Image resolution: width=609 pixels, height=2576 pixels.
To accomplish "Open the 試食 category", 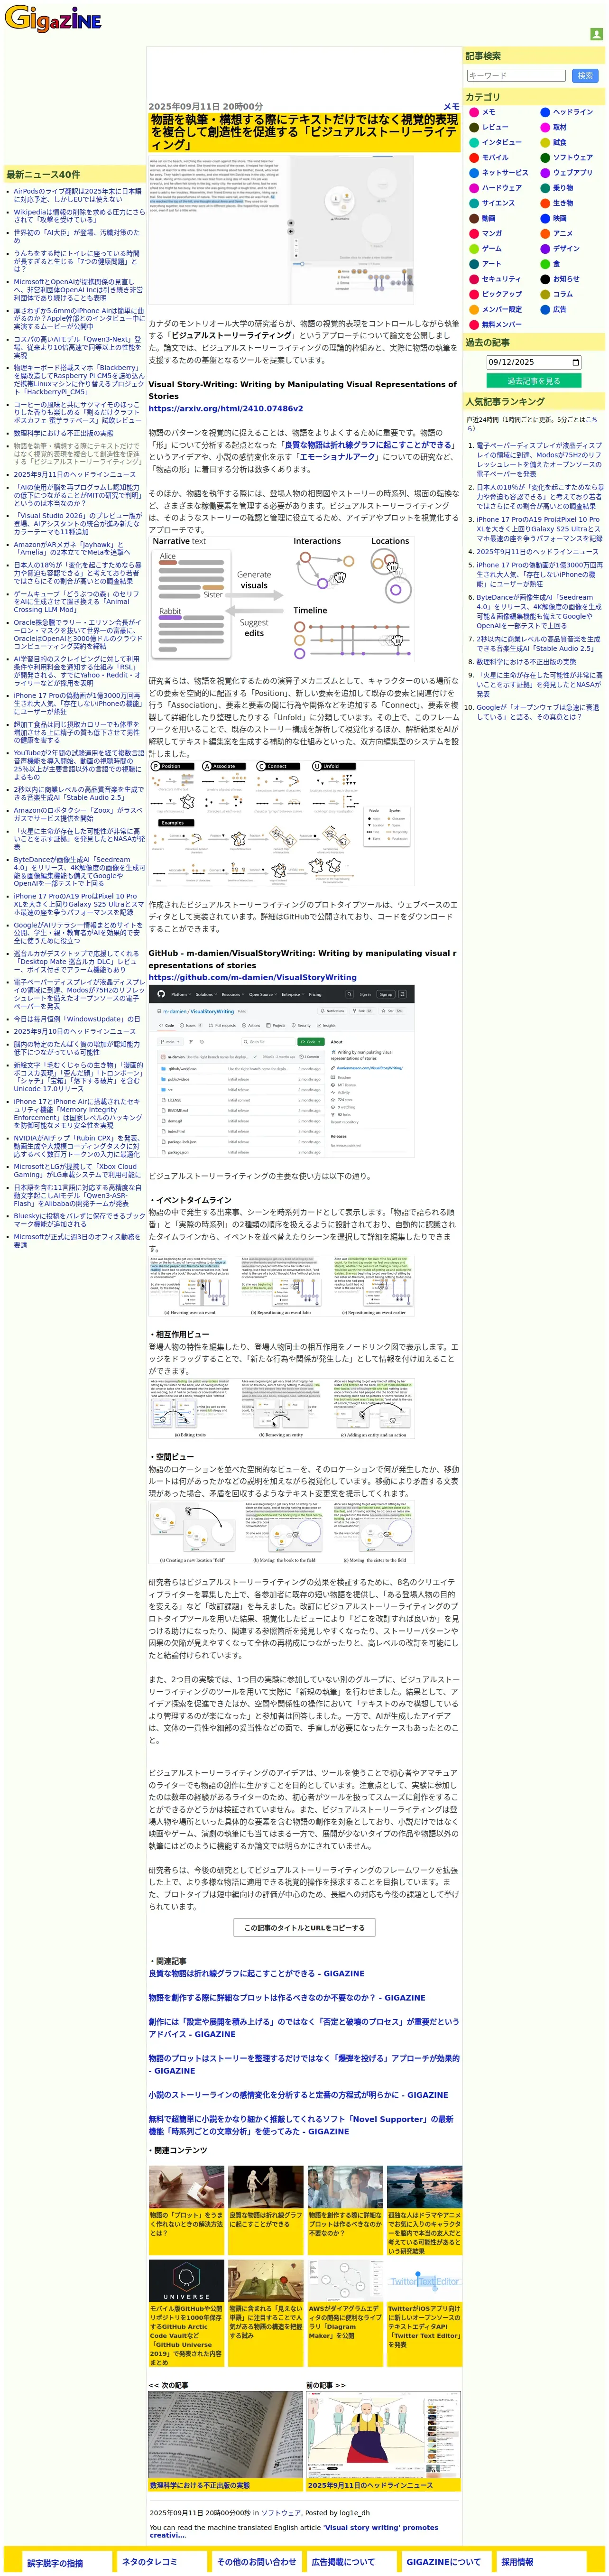I will coord(559,142).
